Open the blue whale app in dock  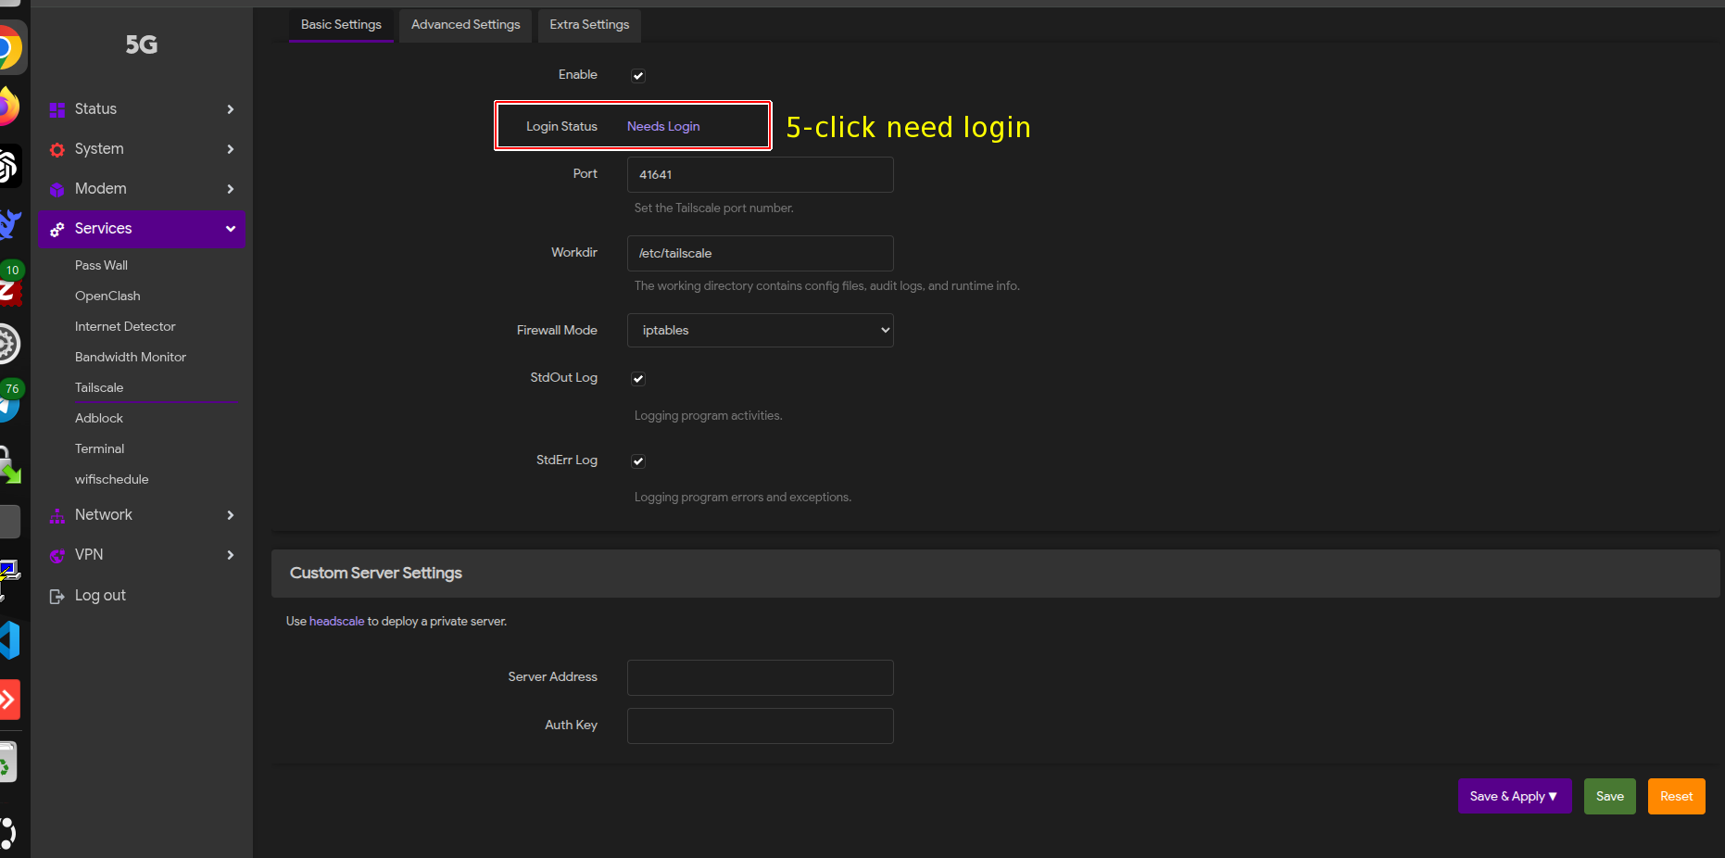pyautogui.click(x=9, y=224)
